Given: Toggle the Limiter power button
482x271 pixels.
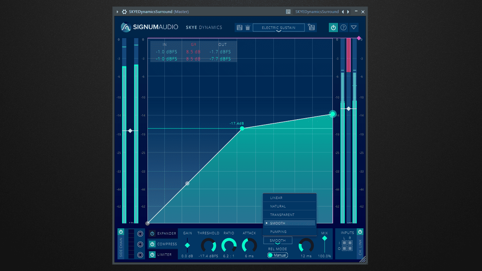Looking at the screenshot, I should (152, 255).
